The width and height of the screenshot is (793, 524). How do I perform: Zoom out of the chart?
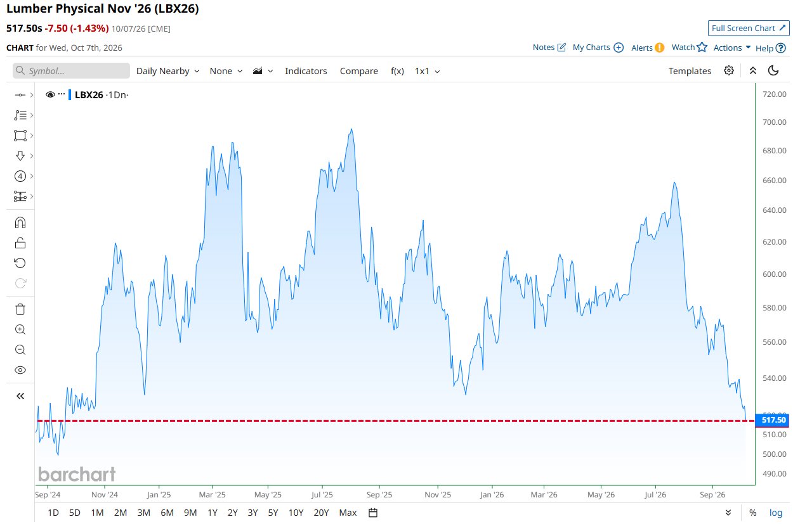[20, 350]
